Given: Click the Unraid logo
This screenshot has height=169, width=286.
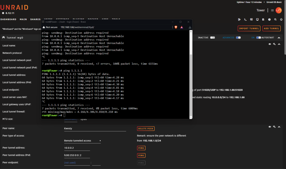Looking at the screenshot, I should point(14,7).
